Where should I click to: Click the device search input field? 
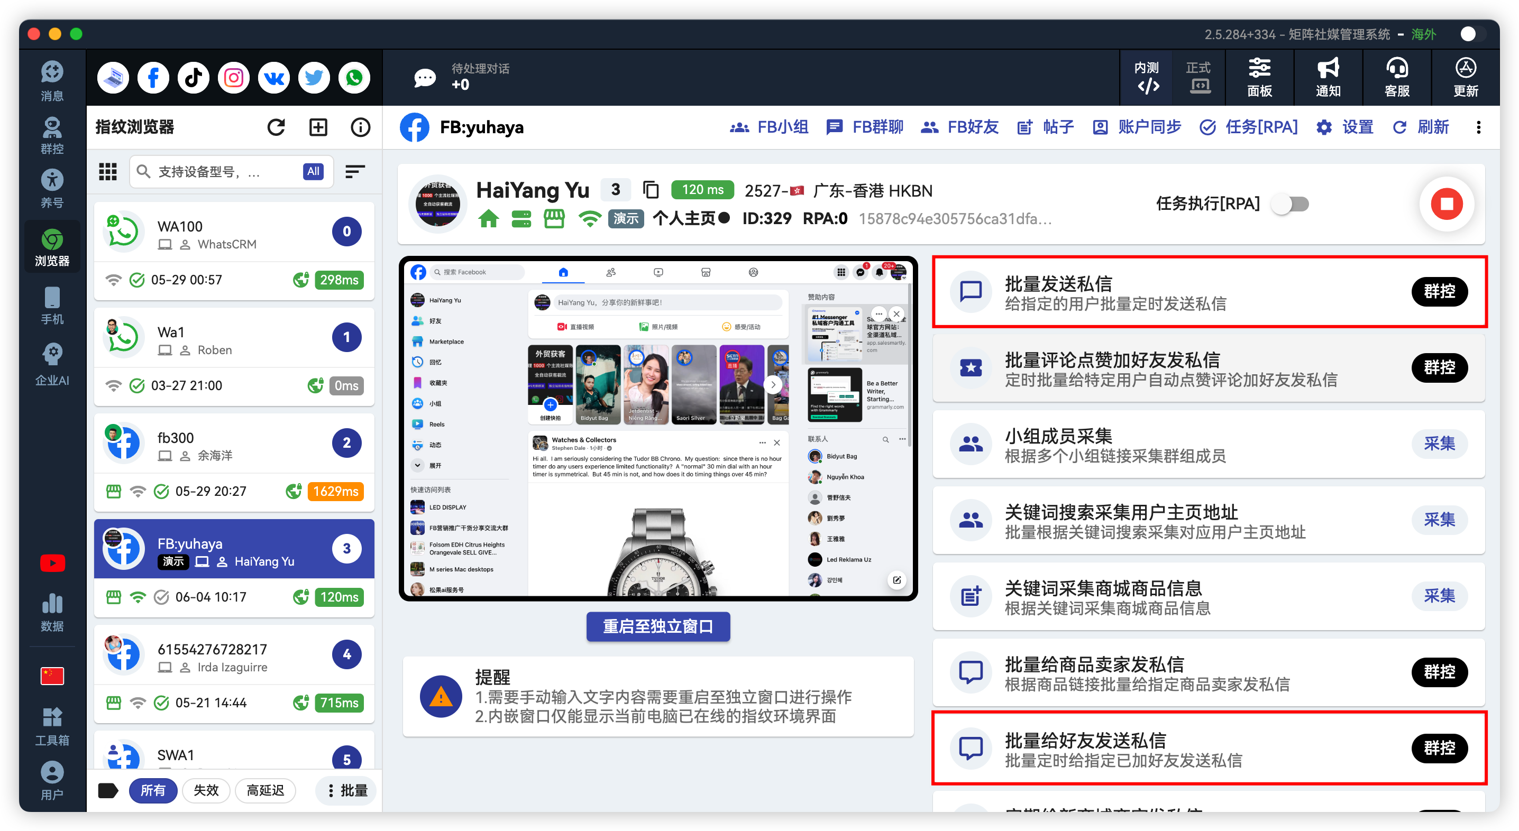coord(230,171)
